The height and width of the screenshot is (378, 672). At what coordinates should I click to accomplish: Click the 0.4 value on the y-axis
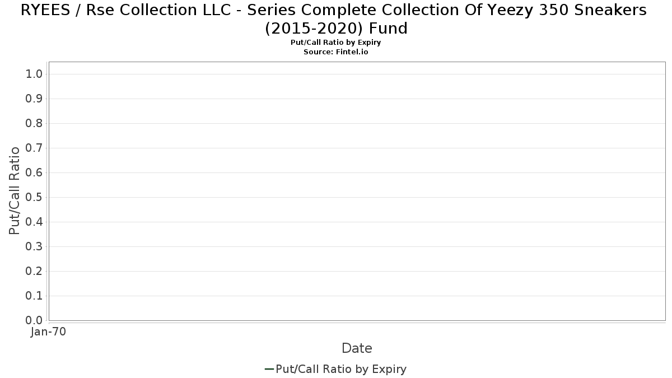click(x=34, y=222)
